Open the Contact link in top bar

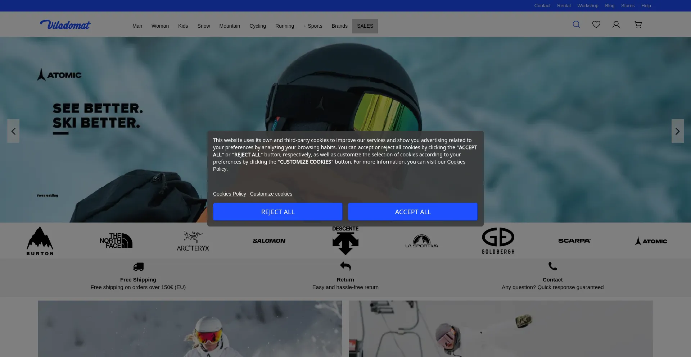point(542,6)
